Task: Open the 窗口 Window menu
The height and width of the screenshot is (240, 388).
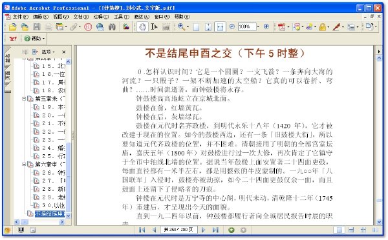Action: tap(162, 17)
